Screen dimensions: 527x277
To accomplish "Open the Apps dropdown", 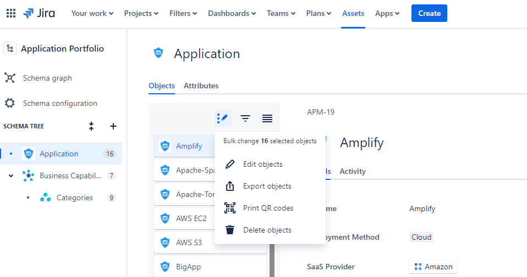I will pyautogui.click(x=387, y=13).
